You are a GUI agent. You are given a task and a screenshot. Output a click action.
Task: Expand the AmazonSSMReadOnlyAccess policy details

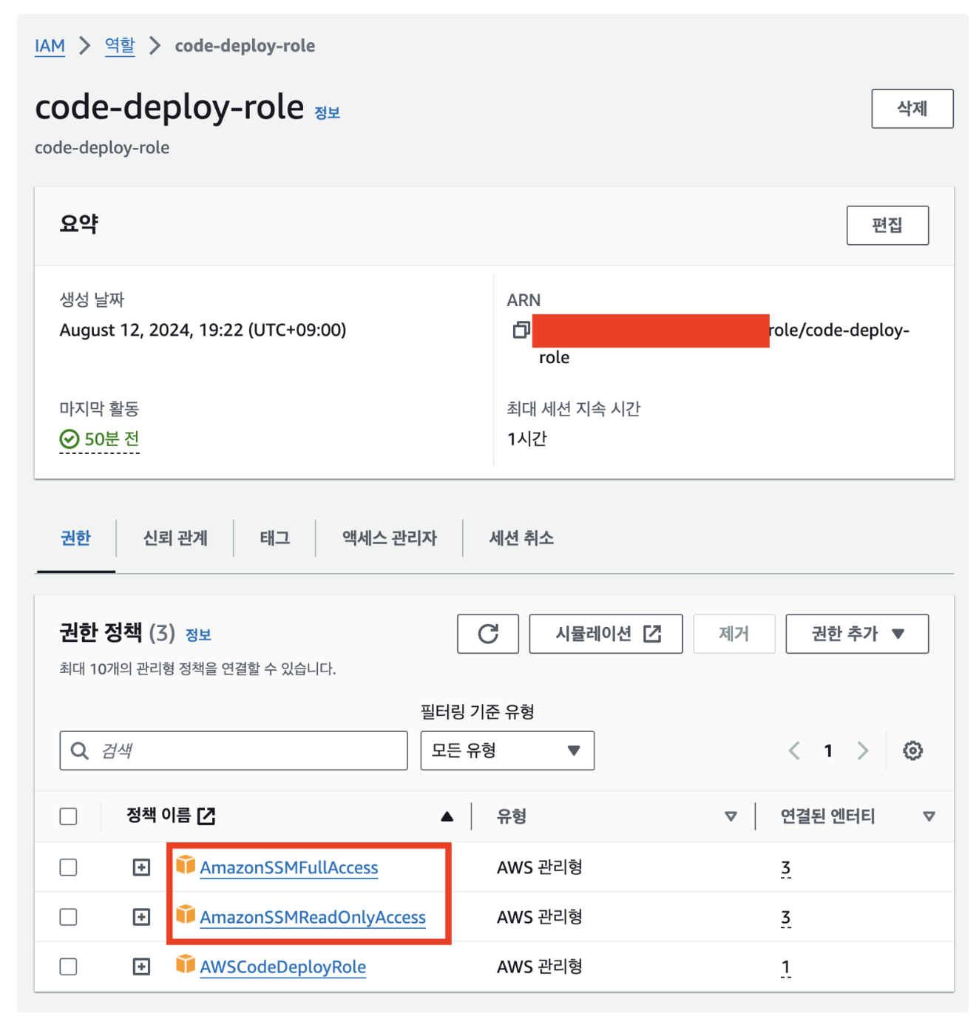[141, 917]
